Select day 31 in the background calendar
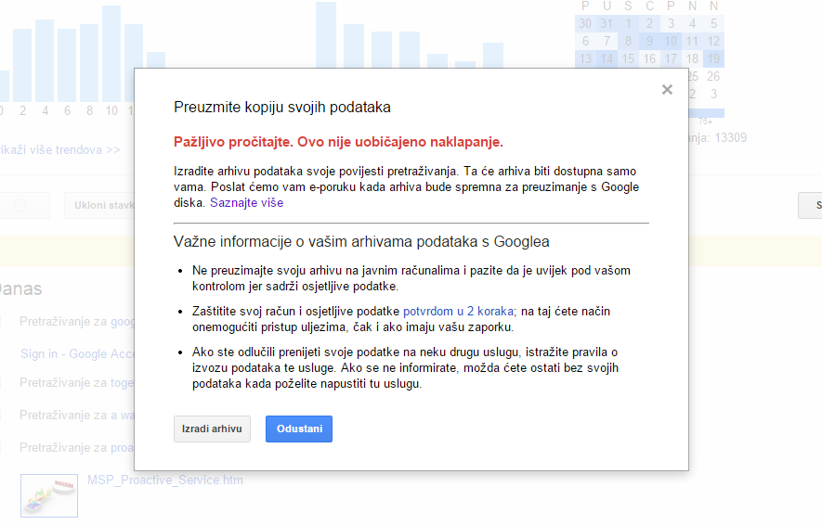Screen dimensions: 822x525 [x=607, y=23]
